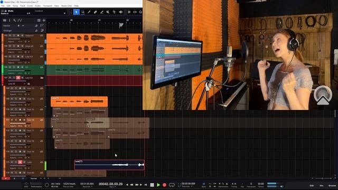This screenshot has width=338, height=190.
Task: Open the inspector 'i' icon
Action: click(10, 20)
